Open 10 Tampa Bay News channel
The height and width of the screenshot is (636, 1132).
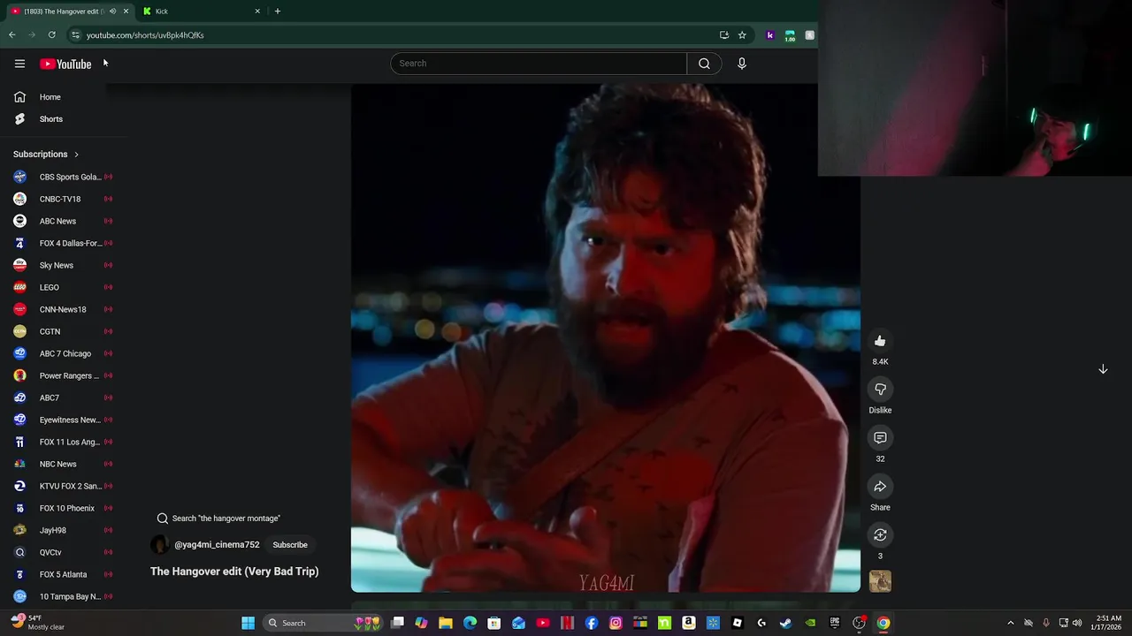(62, 596)
